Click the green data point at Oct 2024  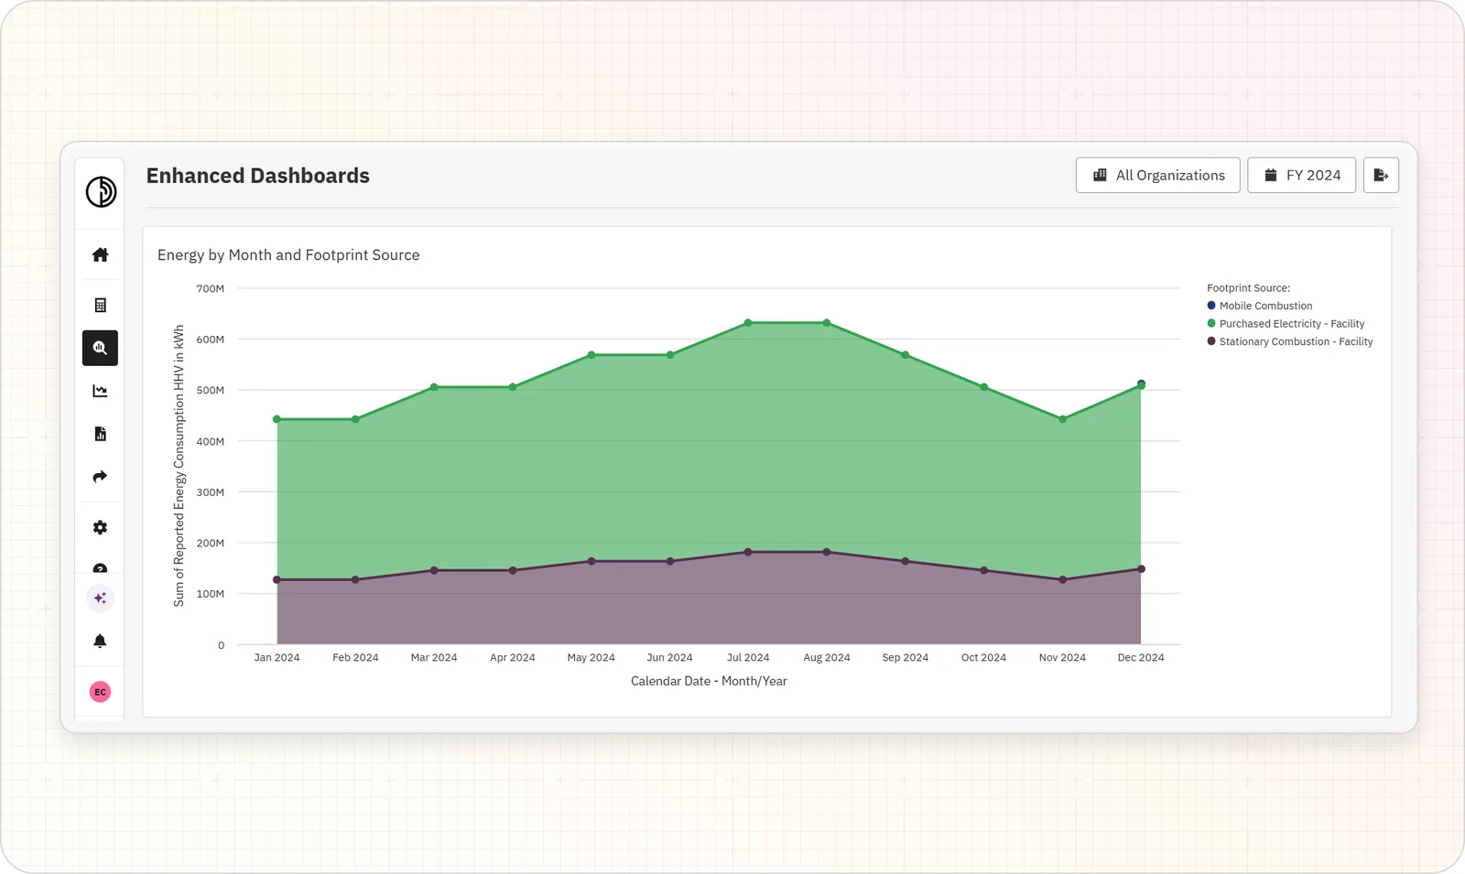pos(984,387)
